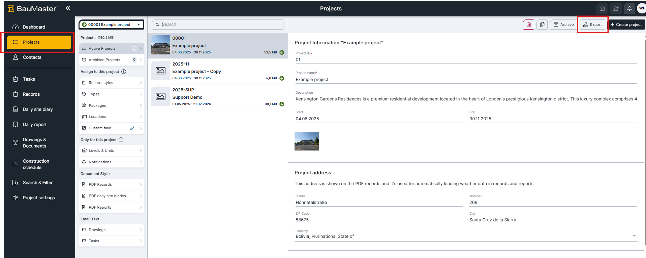Collapse the sidebar with double-chevron icon
Screen dimensions: 646x258
(68, 8)
